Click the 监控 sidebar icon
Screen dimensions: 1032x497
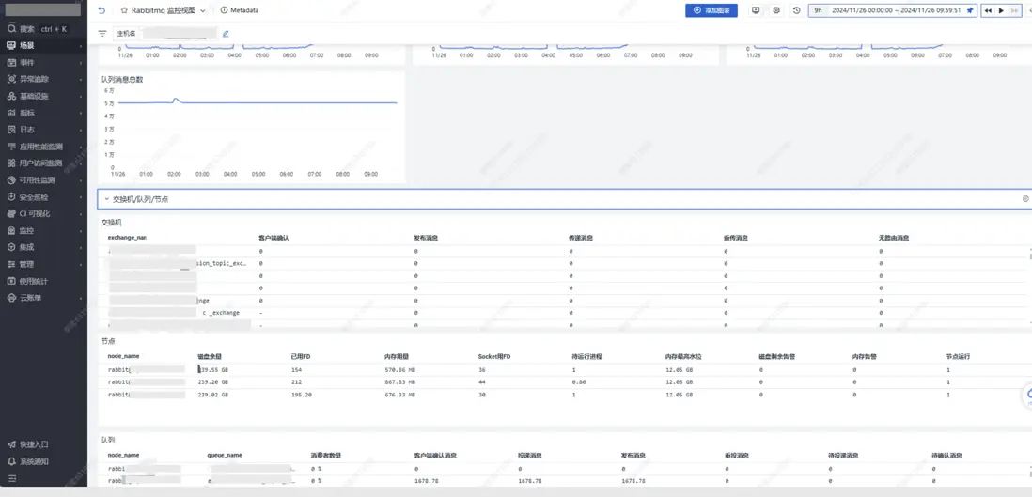coord(11,230)
